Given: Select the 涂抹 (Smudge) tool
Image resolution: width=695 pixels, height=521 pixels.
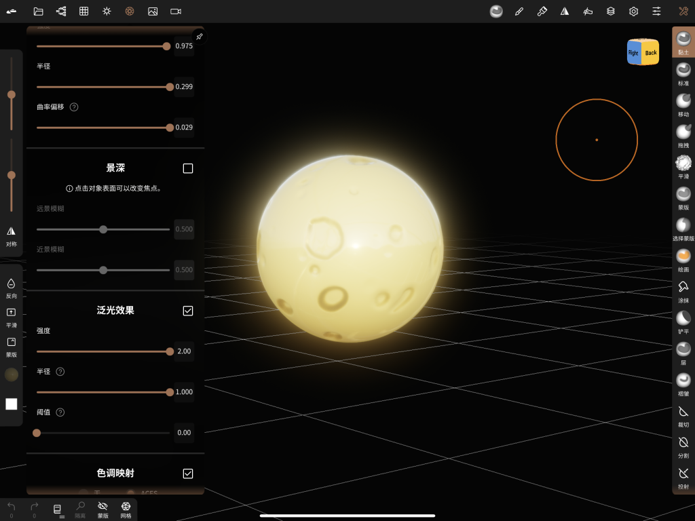Looking at the screenshot, I should pyautogui.click(x=683, y=290).
